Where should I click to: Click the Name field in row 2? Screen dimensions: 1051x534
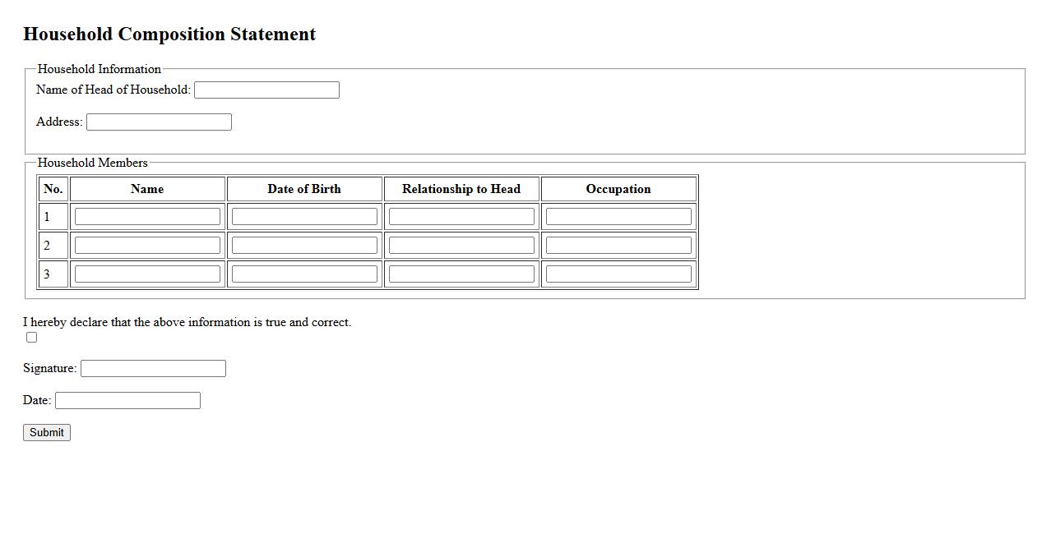pyautogui.click(x=147, y=246)
